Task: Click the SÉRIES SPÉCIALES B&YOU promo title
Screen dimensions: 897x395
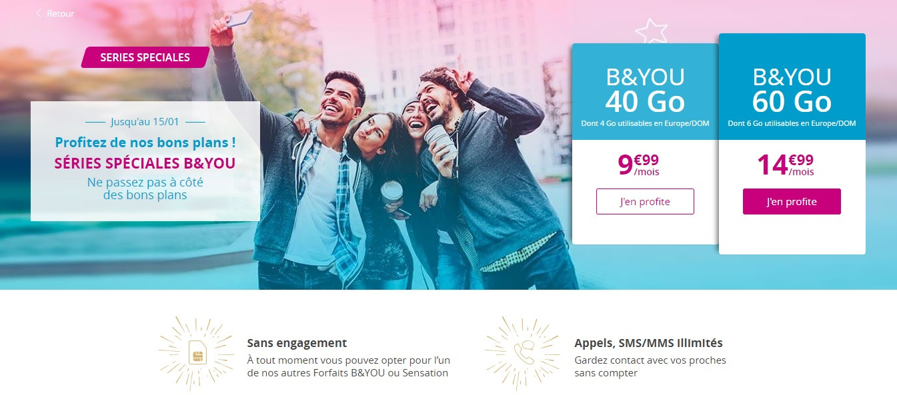Action: coord(145,163)
